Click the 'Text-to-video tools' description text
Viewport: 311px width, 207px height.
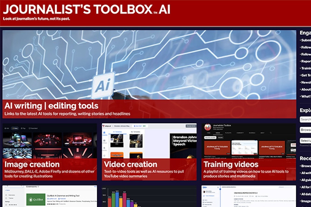[144, 174]
